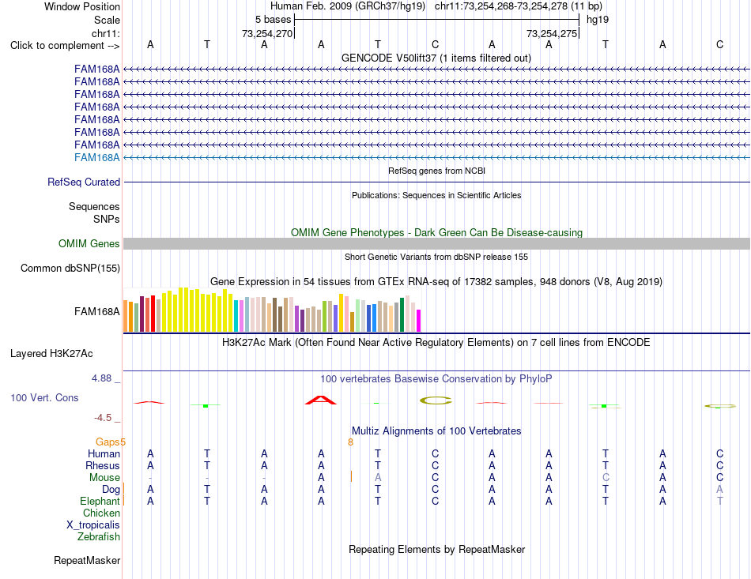Click the dark green bar in GTEx chart
The image size is (751, 579).
tap(402, 315)
